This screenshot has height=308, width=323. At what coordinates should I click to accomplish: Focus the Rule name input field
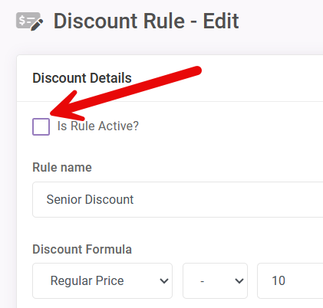pos(178,199)
